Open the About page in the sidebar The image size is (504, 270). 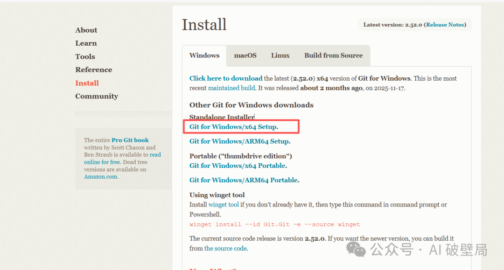coord(86,30)
